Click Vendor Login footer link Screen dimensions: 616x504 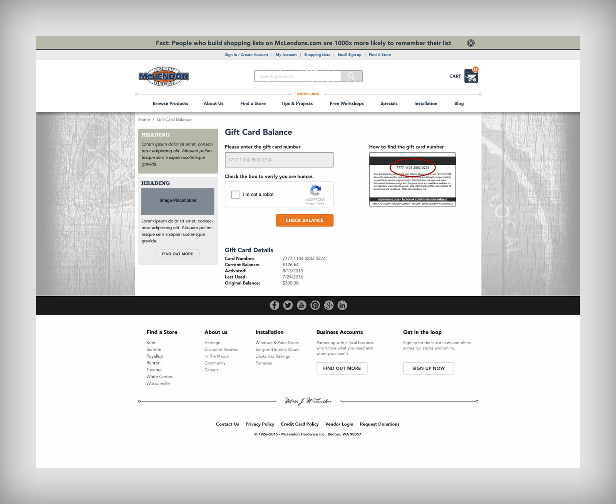point(339,424)
